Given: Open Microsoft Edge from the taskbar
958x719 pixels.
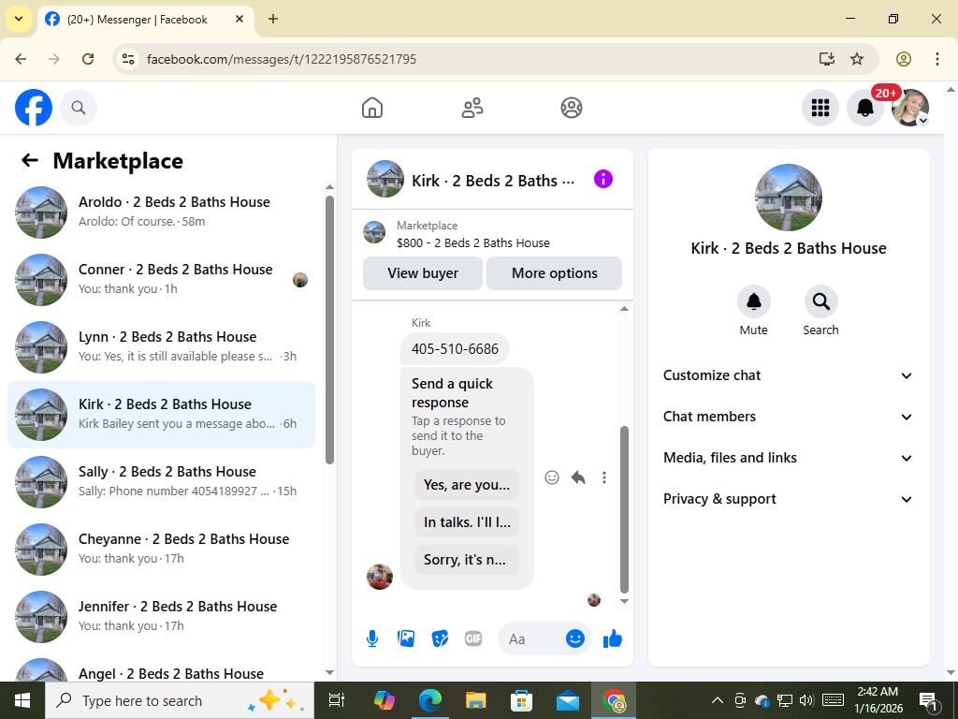Looking at the screenshot, I should 430,700.
